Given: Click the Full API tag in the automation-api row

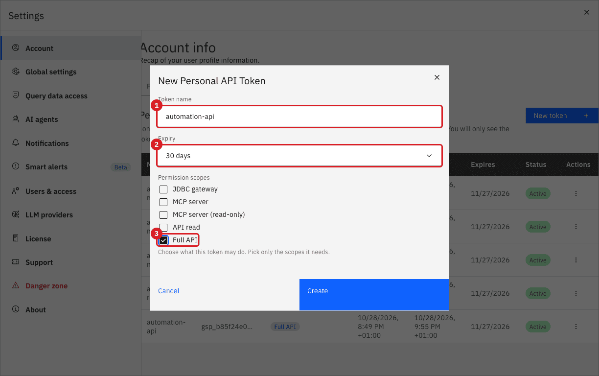Looking at the screenshot, I should tap(285, 327).
